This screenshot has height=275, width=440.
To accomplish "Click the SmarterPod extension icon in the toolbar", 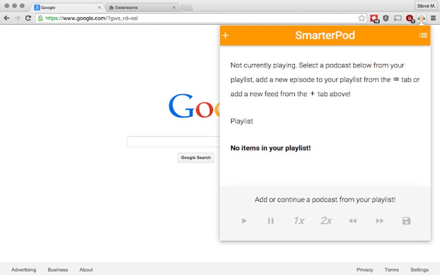I will coord(421,18).
